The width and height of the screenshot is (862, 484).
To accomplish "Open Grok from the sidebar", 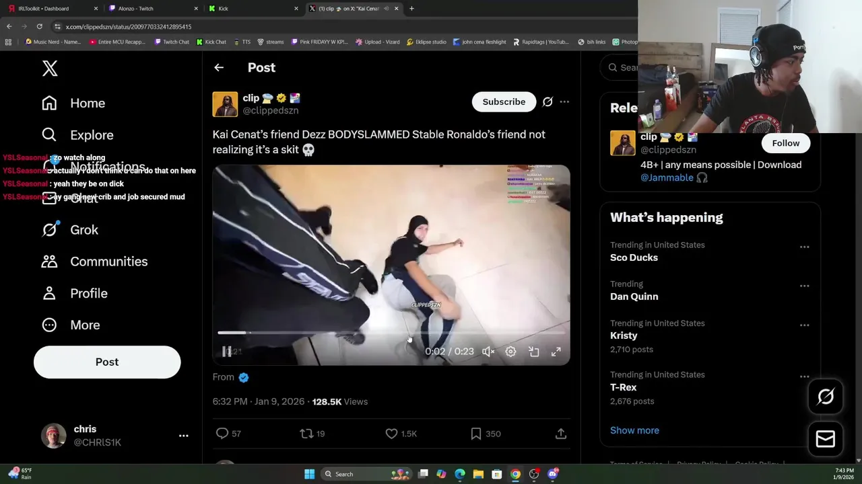I will (70, 230).
